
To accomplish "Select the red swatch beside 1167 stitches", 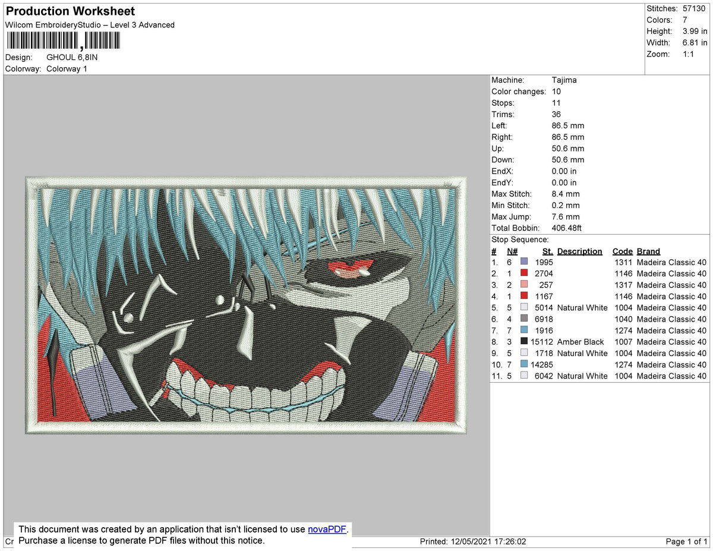I will click(524, 296).
